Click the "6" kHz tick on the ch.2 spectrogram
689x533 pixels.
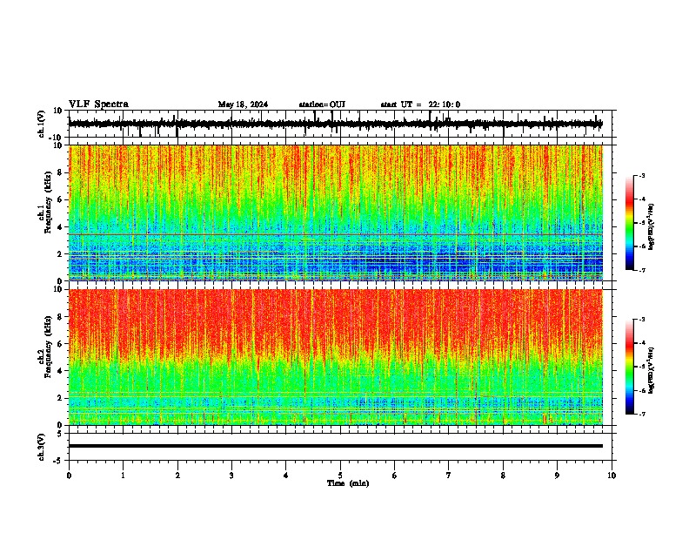(x=60, y=343)
